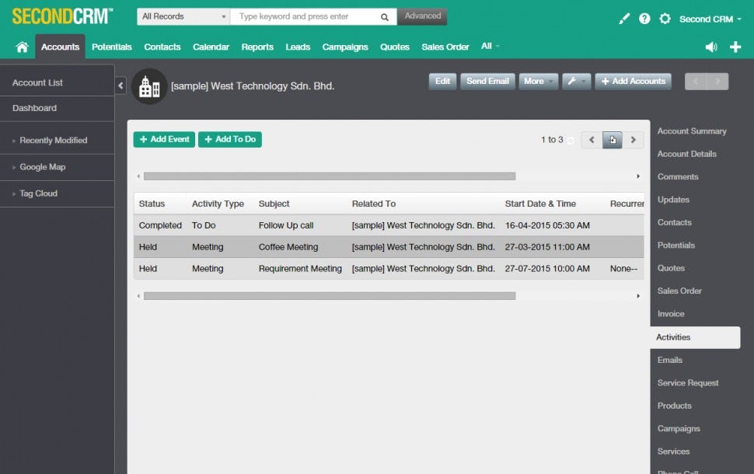Click the plus icon to create a record
This screenshot has height=474, width=754.
point(735,47)
